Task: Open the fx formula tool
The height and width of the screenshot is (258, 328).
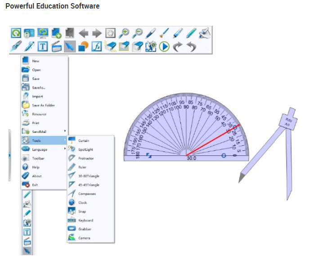Action: (x=97, y=46)
